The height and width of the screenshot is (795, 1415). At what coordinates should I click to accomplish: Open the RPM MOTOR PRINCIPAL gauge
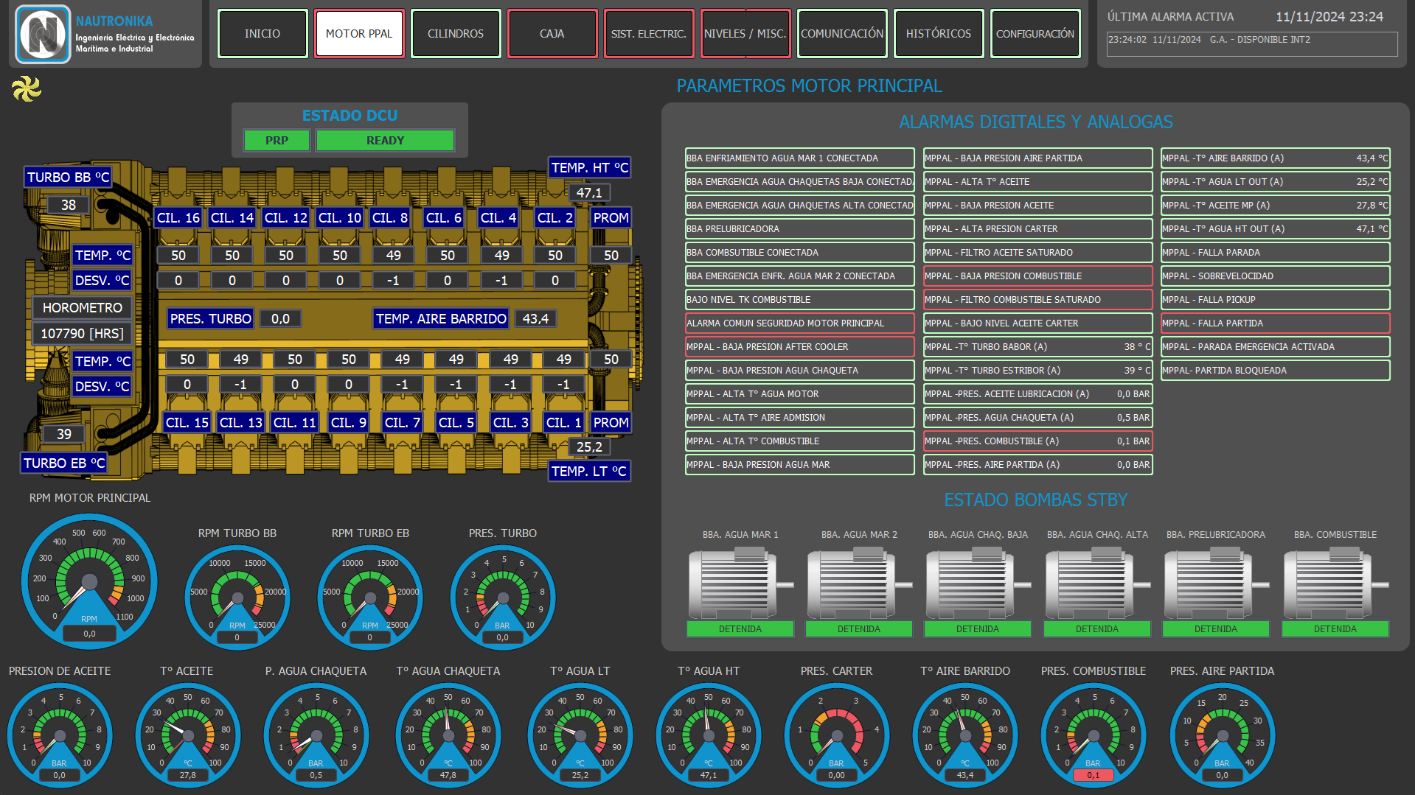pos(89,581)
